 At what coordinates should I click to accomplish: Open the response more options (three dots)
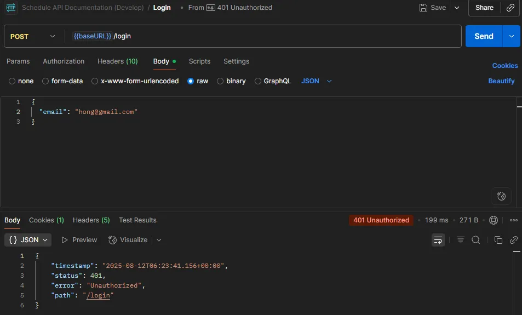[513, 220]
